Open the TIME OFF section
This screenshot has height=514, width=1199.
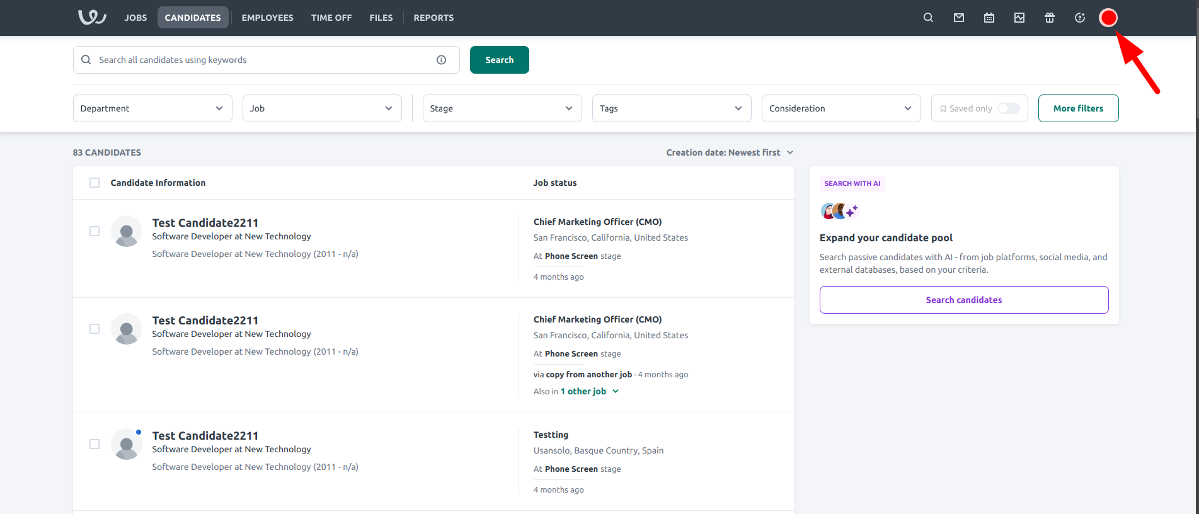(x=331, y=18)
